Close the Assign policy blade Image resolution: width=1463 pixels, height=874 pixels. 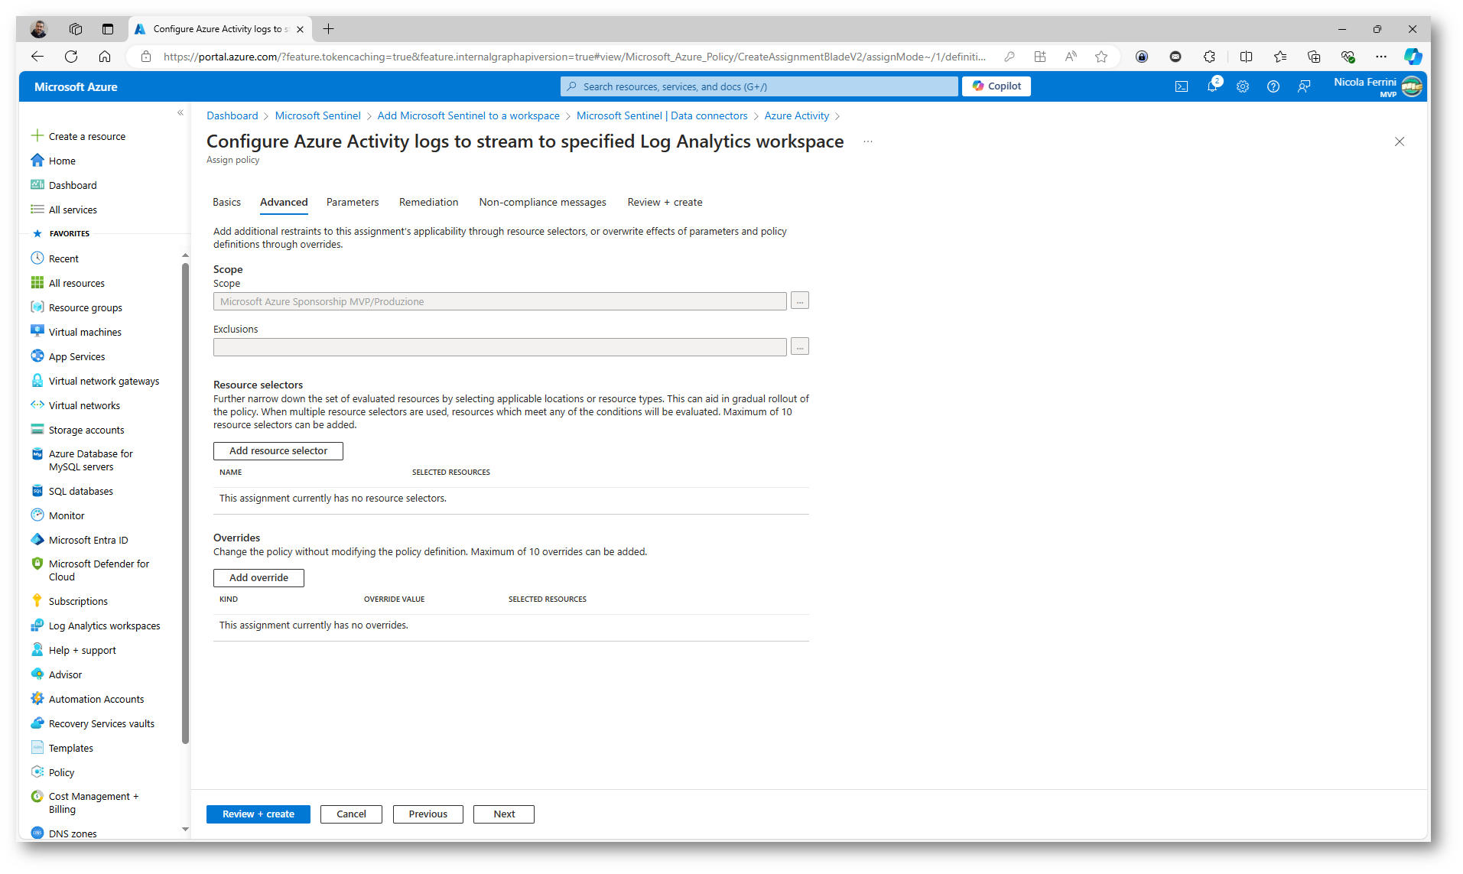click(1400, 141)
